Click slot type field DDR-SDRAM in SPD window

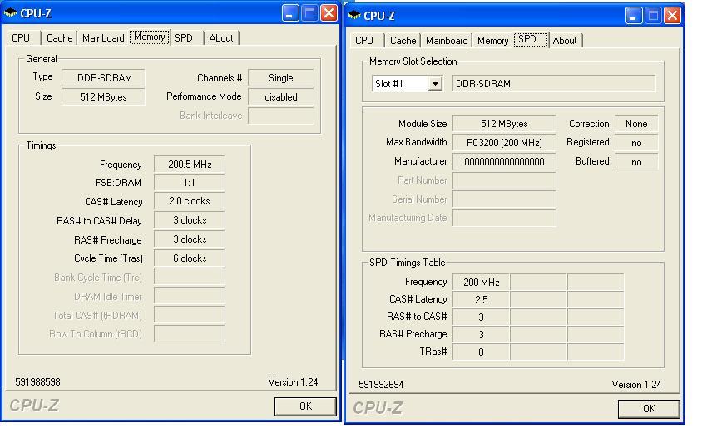point(554,84)
